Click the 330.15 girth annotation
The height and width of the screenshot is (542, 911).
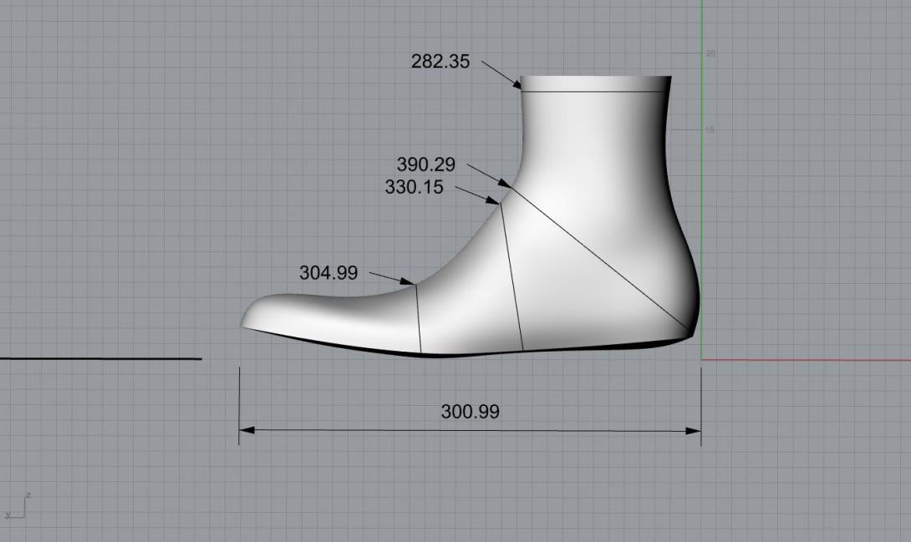[414, 188]
